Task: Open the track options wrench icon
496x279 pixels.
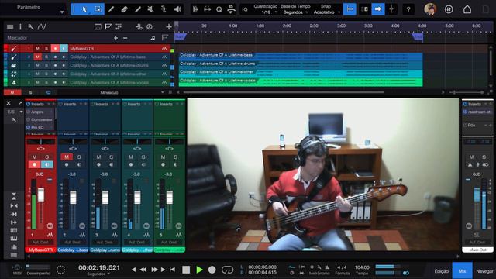Action: tap(31, 27)
